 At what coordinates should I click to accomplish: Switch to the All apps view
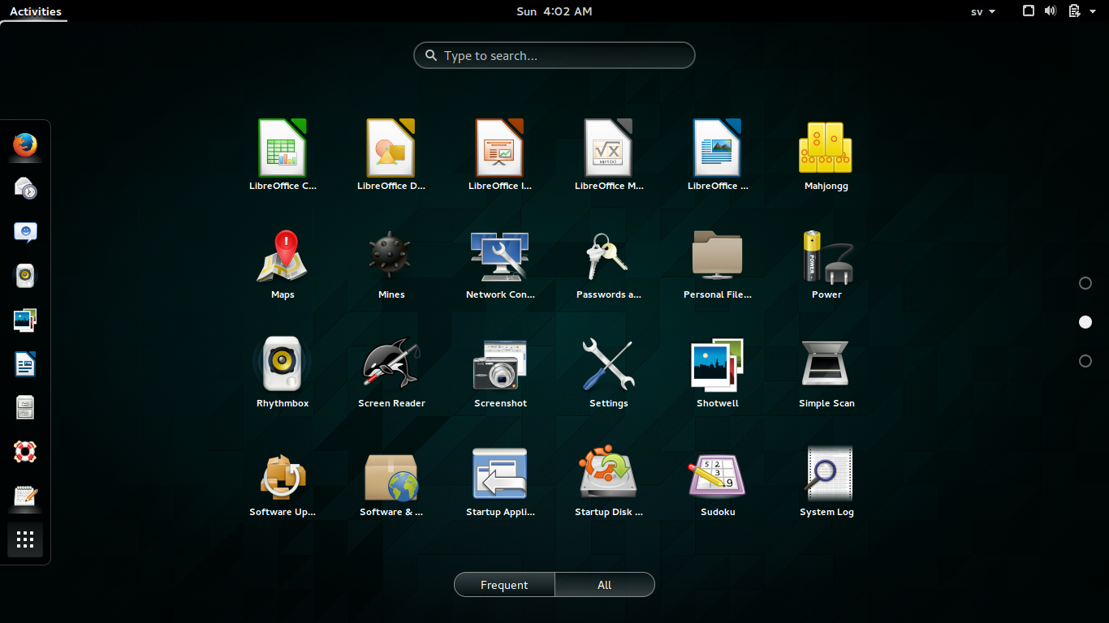click(604, 585)
